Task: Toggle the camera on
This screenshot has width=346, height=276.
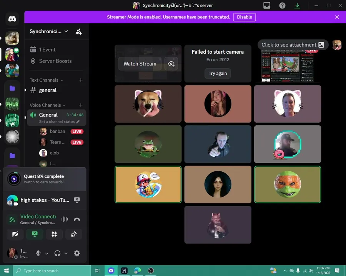Action: (15, 234)
